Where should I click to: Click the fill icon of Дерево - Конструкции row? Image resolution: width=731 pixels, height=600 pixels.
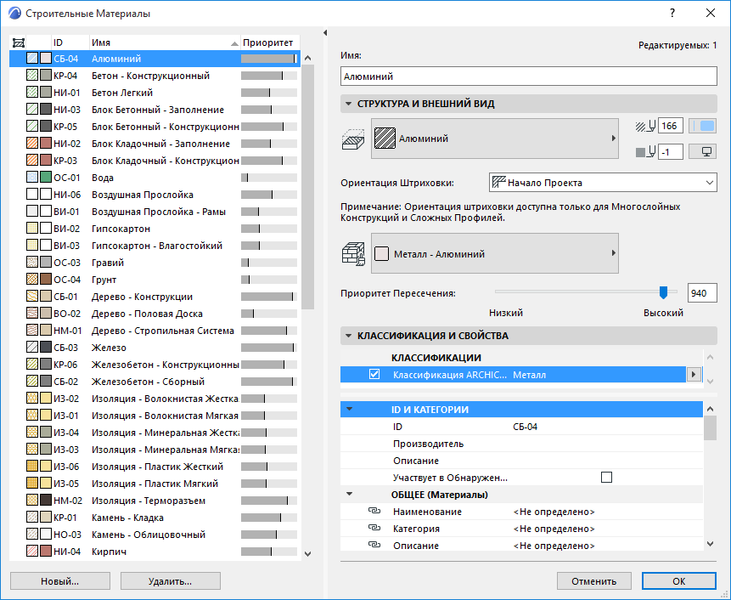(32, 297)
